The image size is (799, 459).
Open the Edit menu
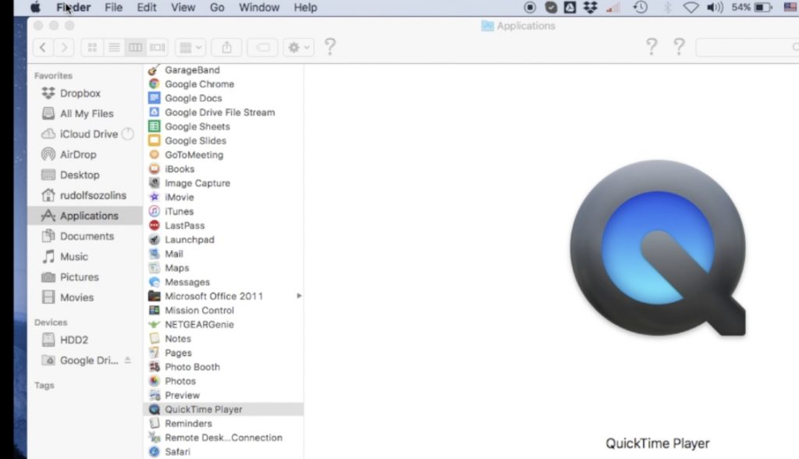pos(146,8)
